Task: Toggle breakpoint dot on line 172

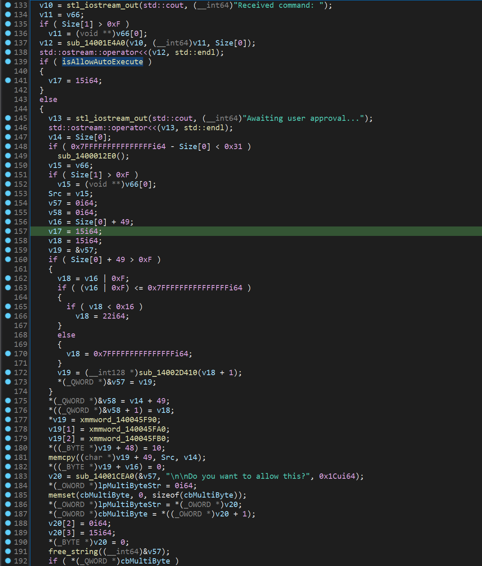Action: tap(8, 372)
